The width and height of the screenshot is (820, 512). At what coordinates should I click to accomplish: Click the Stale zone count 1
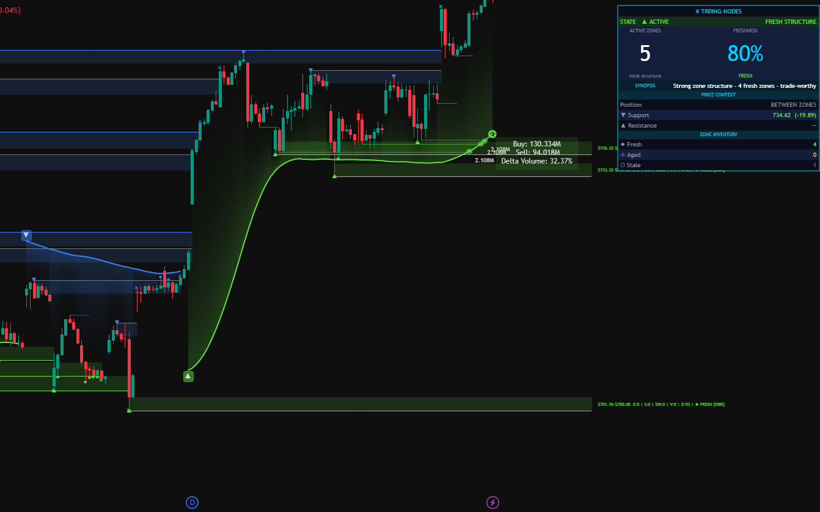click(815, 165)
